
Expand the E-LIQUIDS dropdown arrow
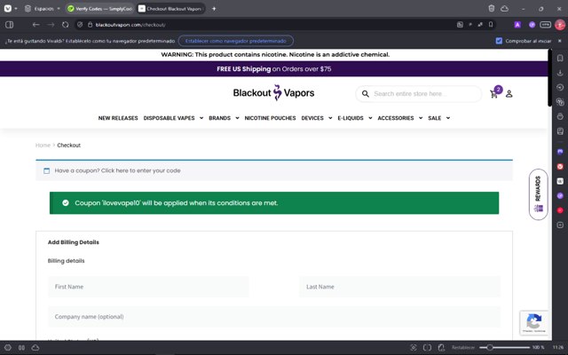(x=370, y=118)
